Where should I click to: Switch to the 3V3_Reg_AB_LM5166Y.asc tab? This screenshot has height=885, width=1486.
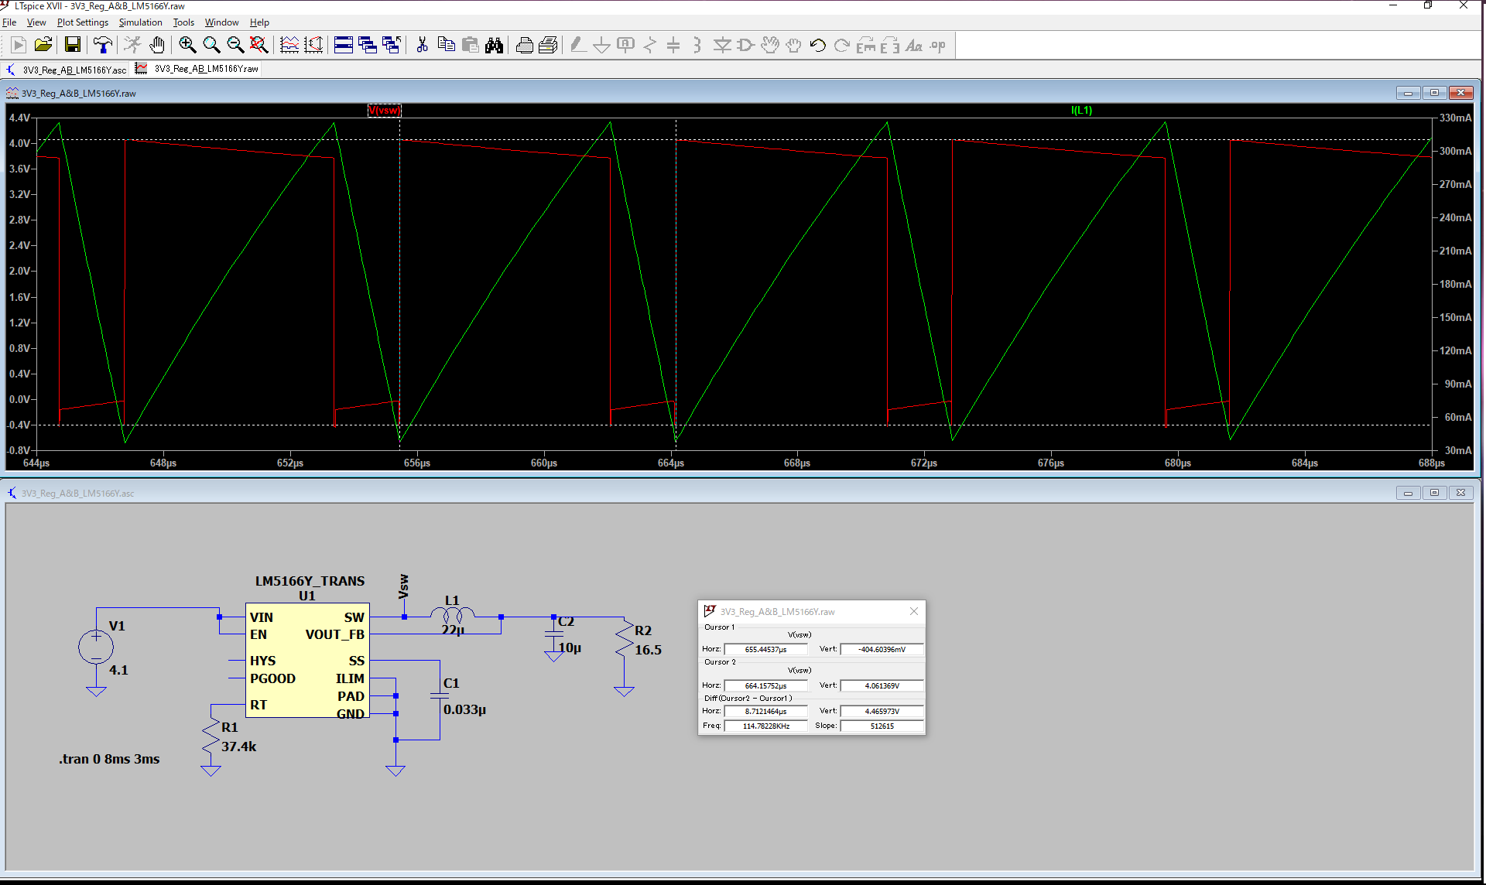click(74, 70)
